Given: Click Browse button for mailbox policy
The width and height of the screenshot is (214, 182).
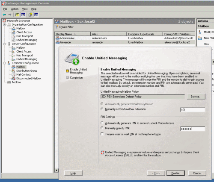Looking at the screenshot, I should tap(196, 97).
